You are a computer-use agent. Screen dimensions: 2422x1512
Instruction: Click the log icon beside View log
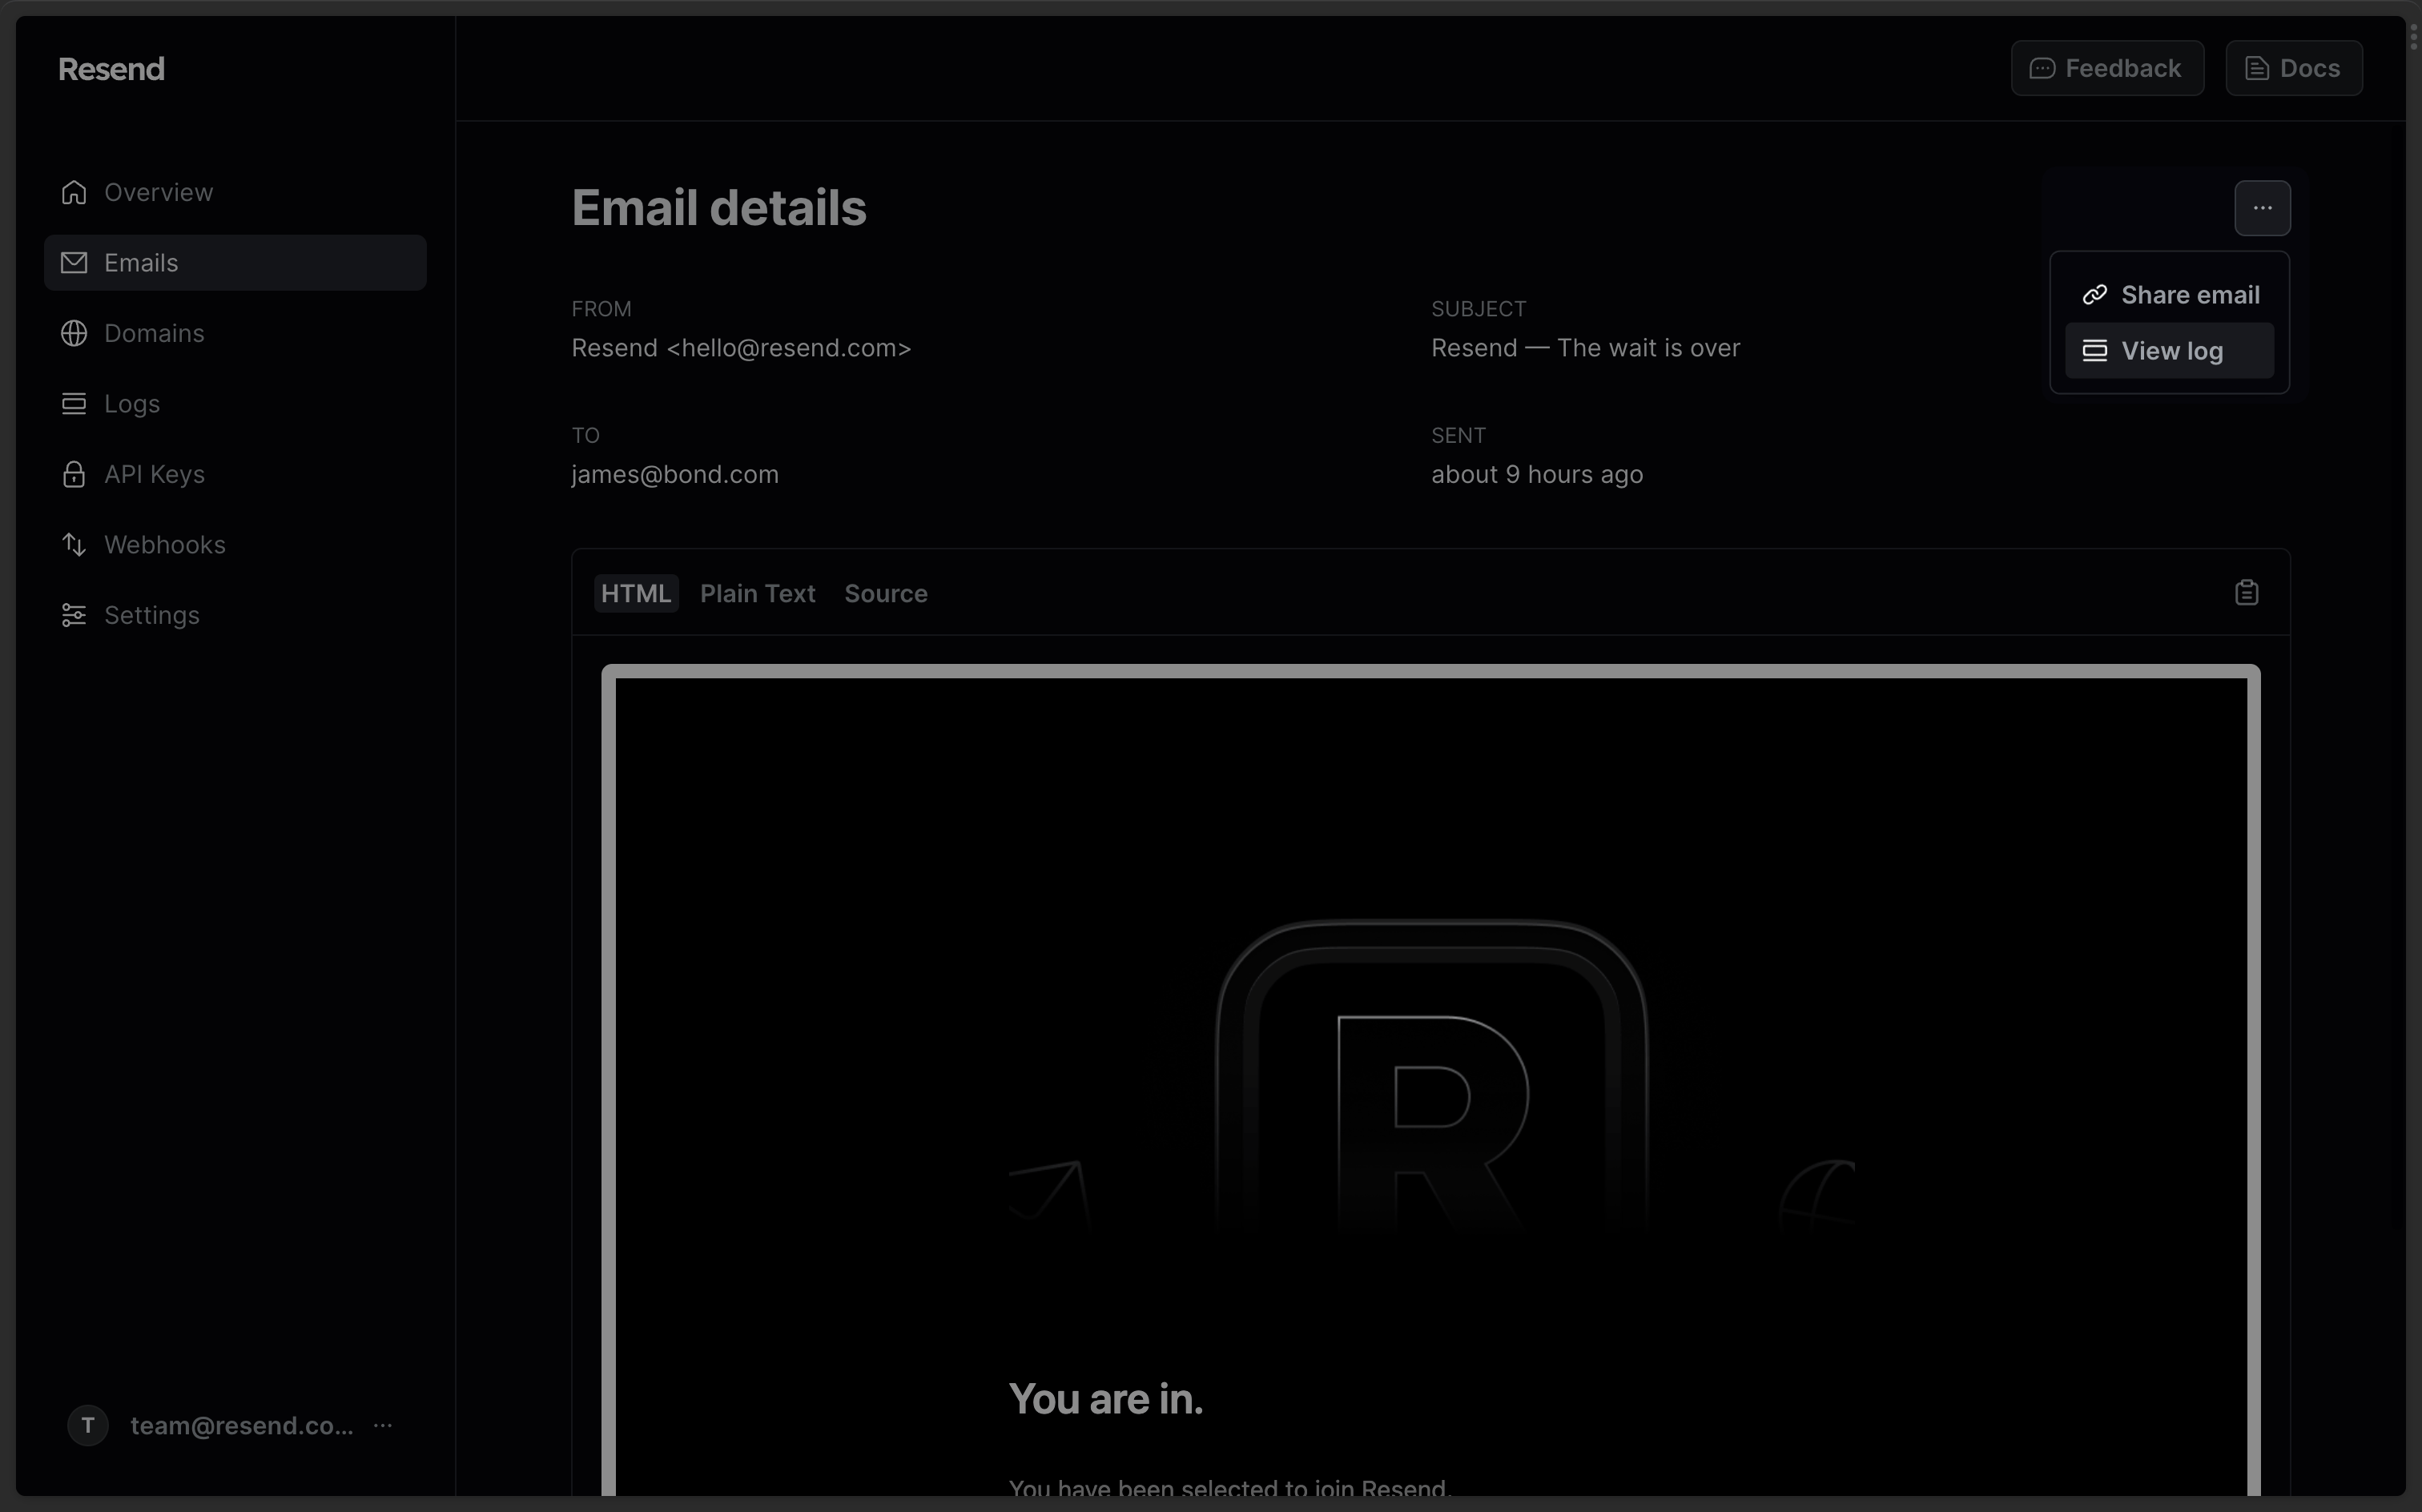2095,351
